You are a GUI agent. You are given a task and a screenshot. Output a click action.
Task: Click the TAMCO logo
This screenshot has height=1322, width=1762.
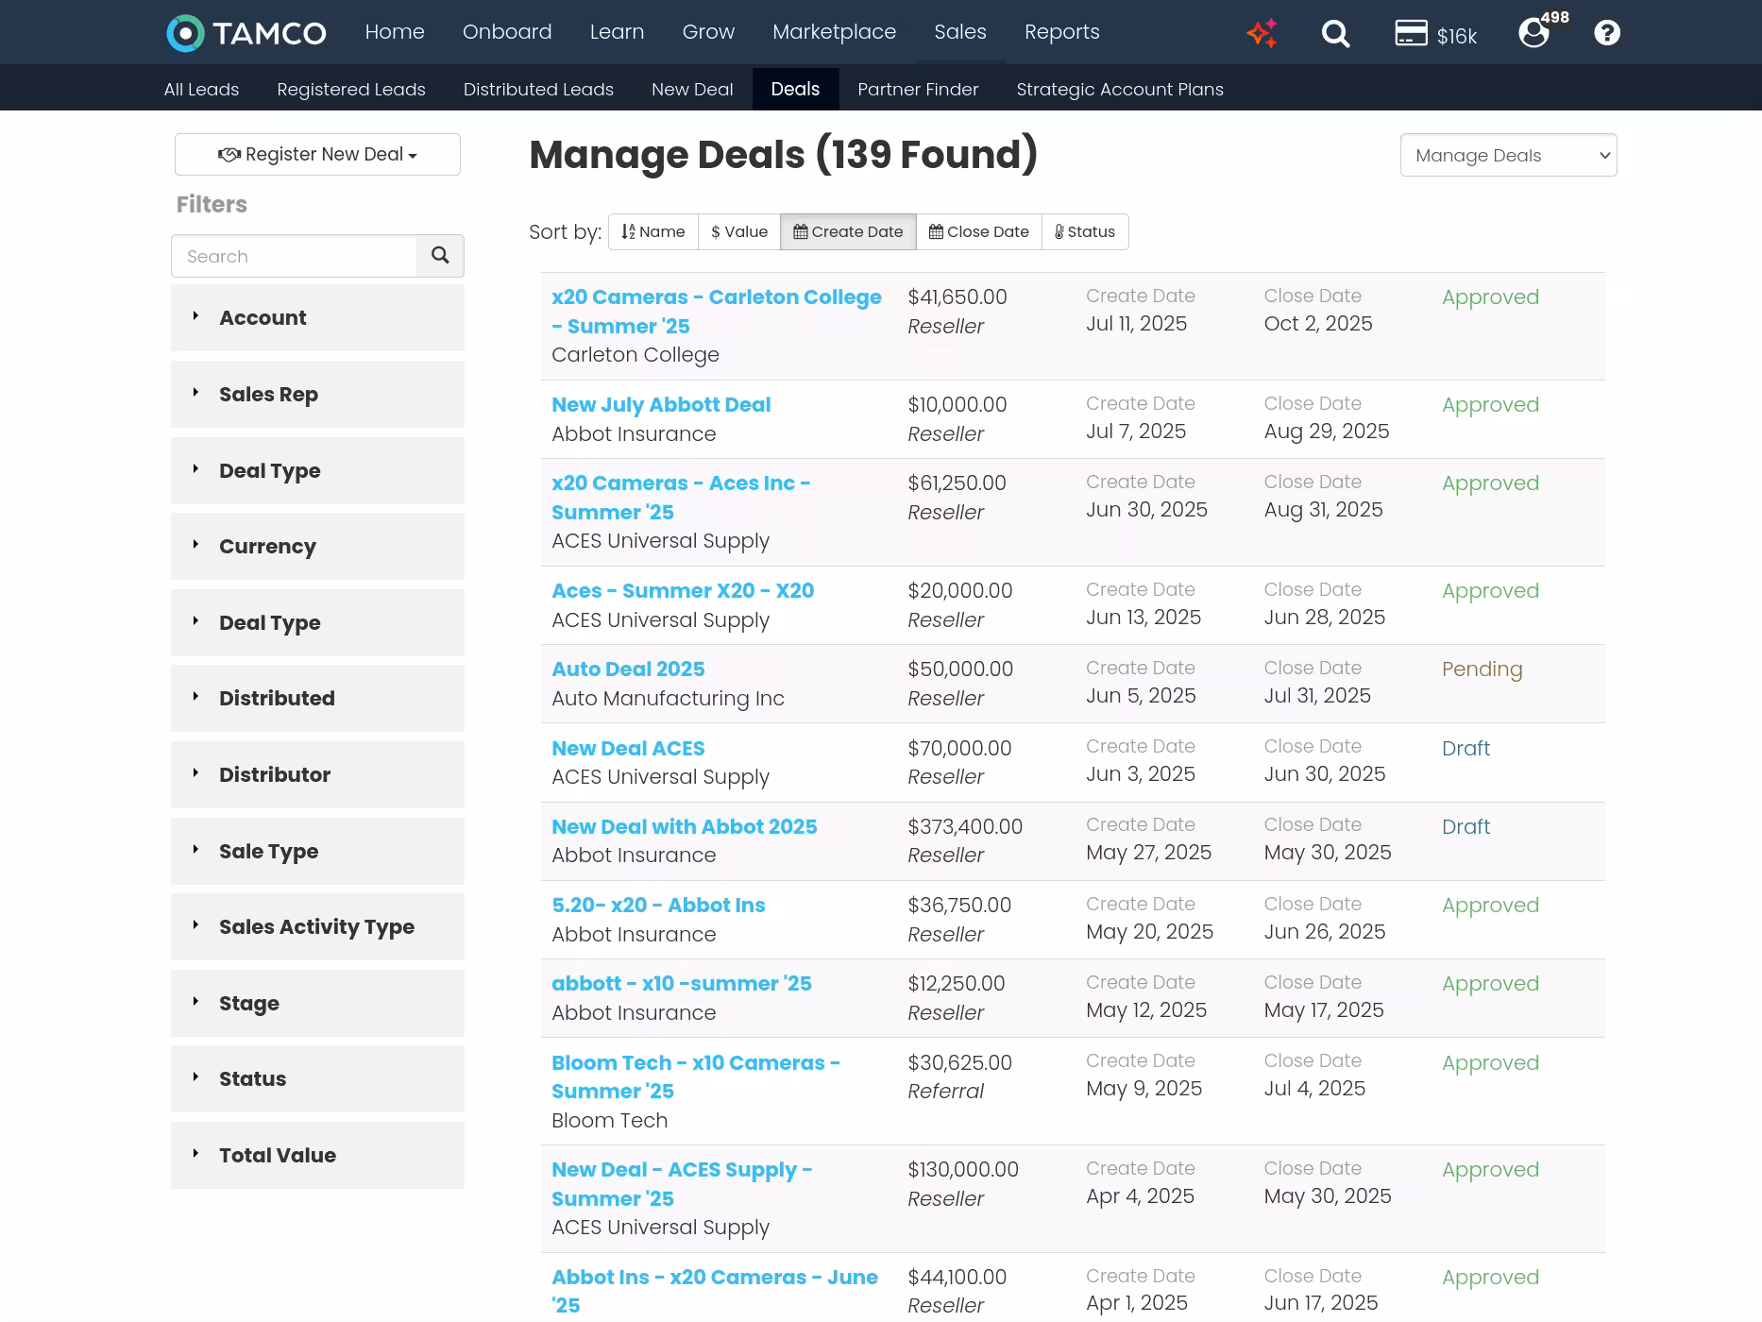tap(246, 33)
